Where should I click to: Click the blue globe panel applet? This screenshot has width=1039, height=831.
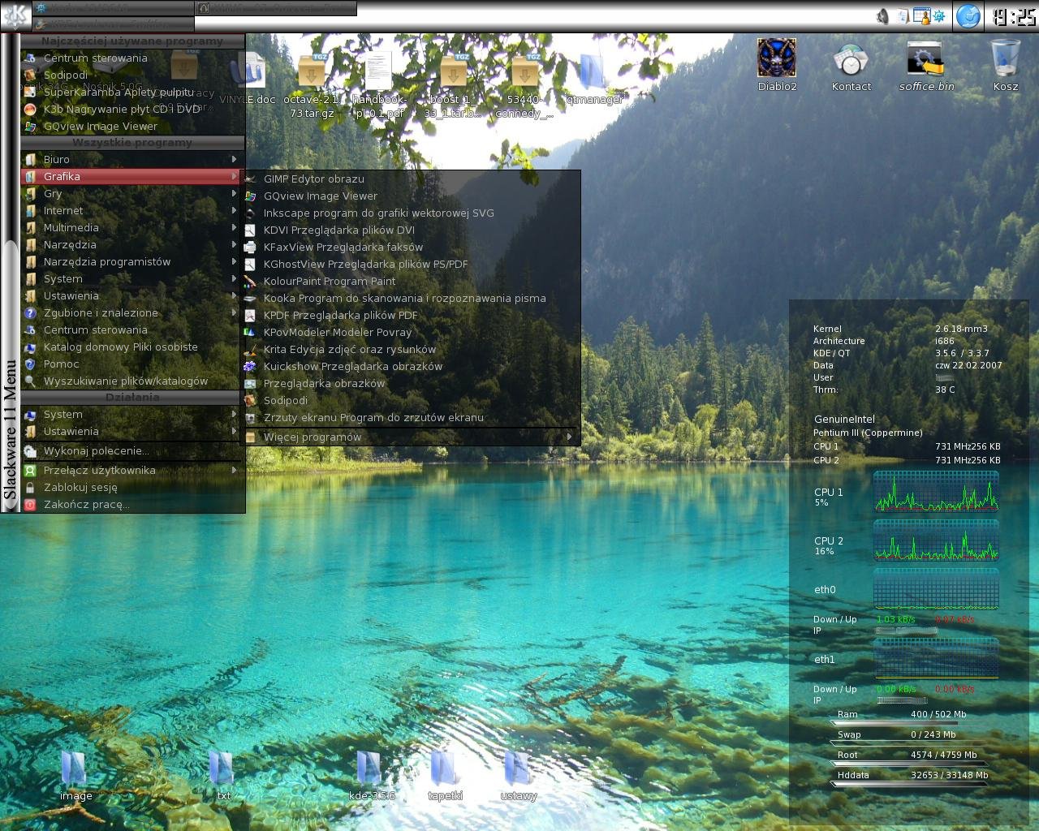click(x=968, y=16)
